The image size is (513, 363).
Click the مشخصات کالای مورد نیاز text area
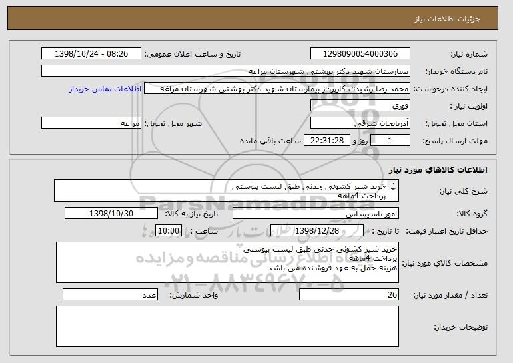(227, 260)
